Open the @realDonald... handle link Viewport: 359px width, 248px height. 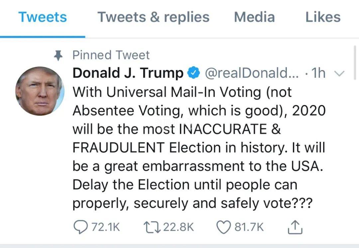coord(252,73)
